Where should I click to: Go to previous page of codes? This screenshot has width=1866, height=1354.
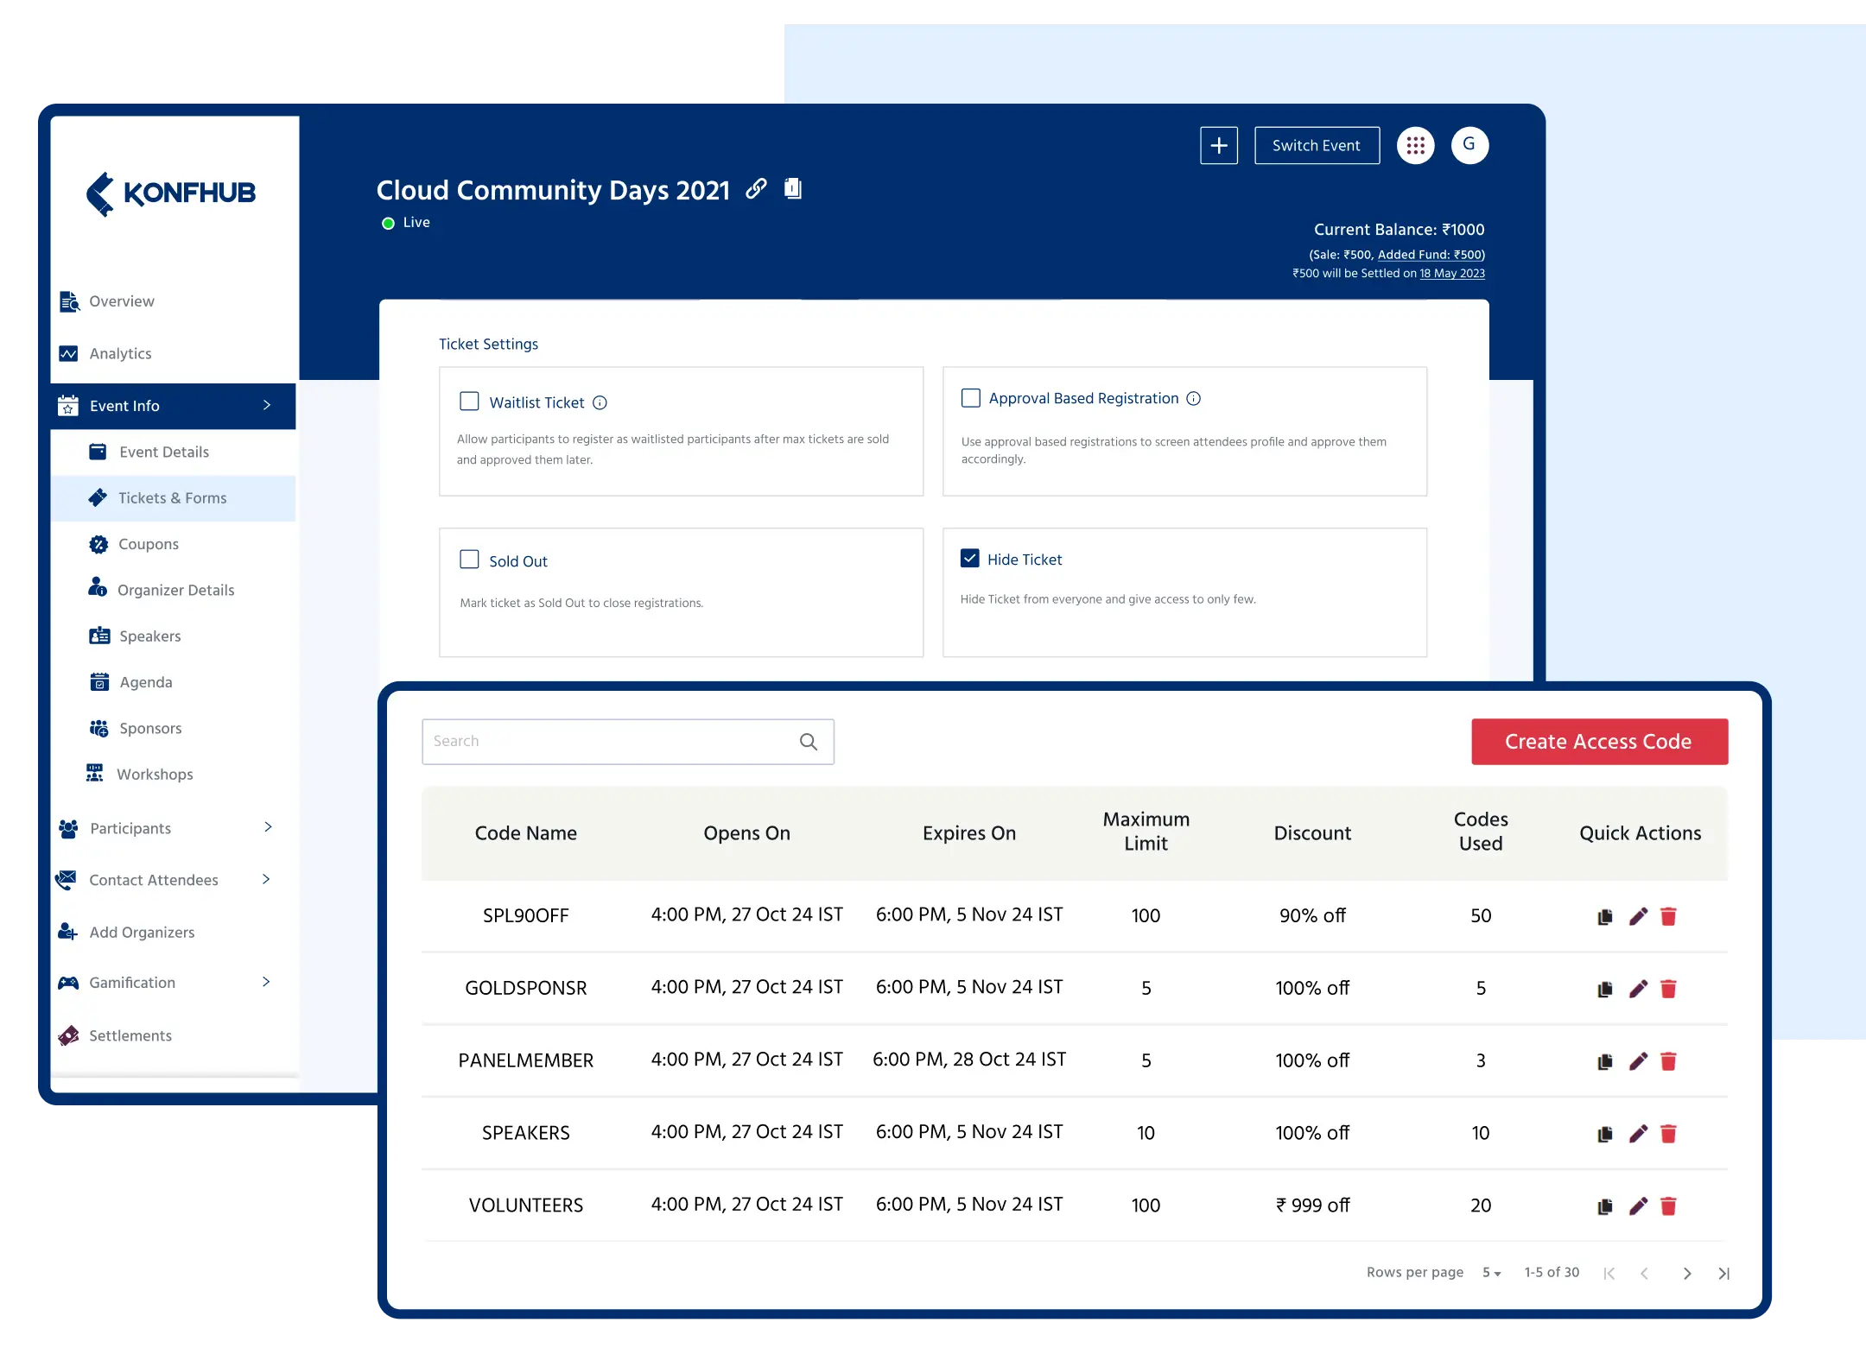coord(1645,1274)
